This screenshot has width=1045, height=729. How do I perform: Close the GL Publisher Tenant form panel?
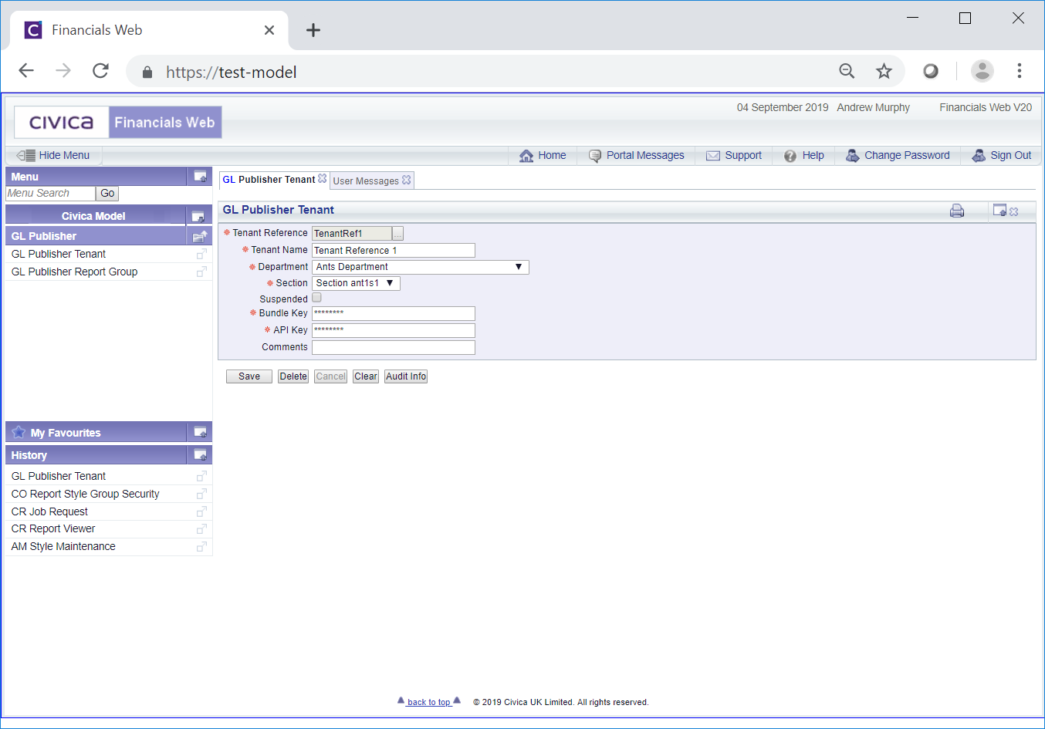click(x=1014, y=211)
